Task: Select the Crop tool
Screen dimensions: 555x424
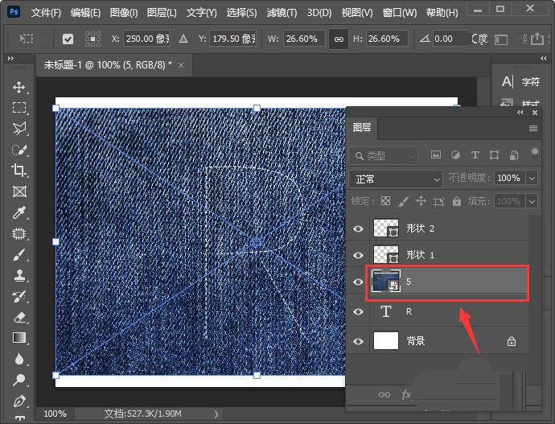Action: click(x=19, y=171)
